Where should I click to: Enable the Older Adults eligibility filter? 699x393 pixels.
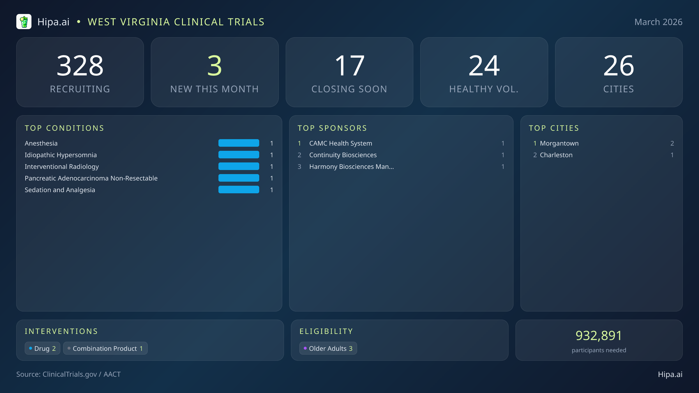coord(328,348)
